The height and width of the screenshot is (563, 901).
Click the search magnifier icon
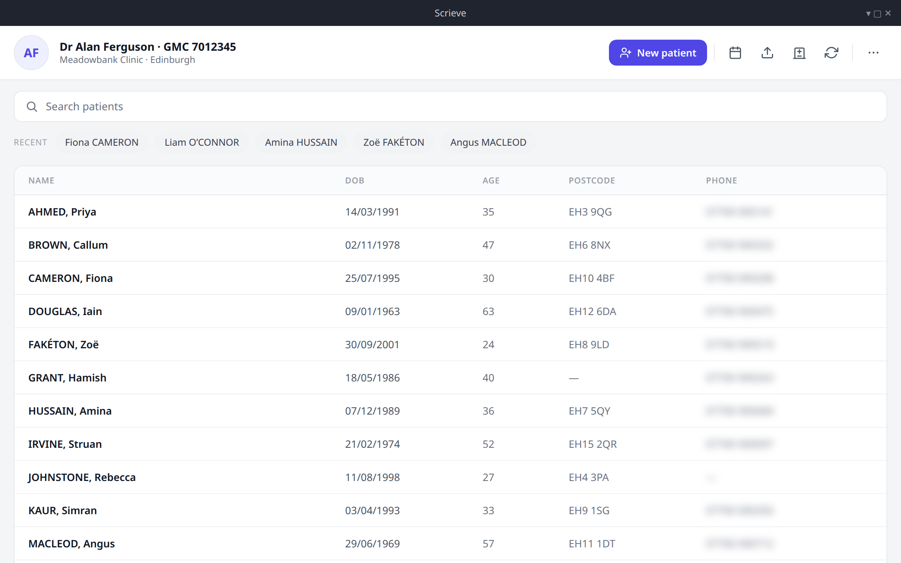tap(32, 106)
